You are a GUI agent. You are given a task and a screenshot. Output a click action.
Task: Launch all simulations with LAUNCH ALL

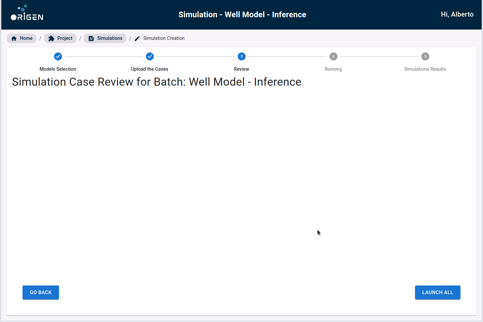[x=438, y=292]
